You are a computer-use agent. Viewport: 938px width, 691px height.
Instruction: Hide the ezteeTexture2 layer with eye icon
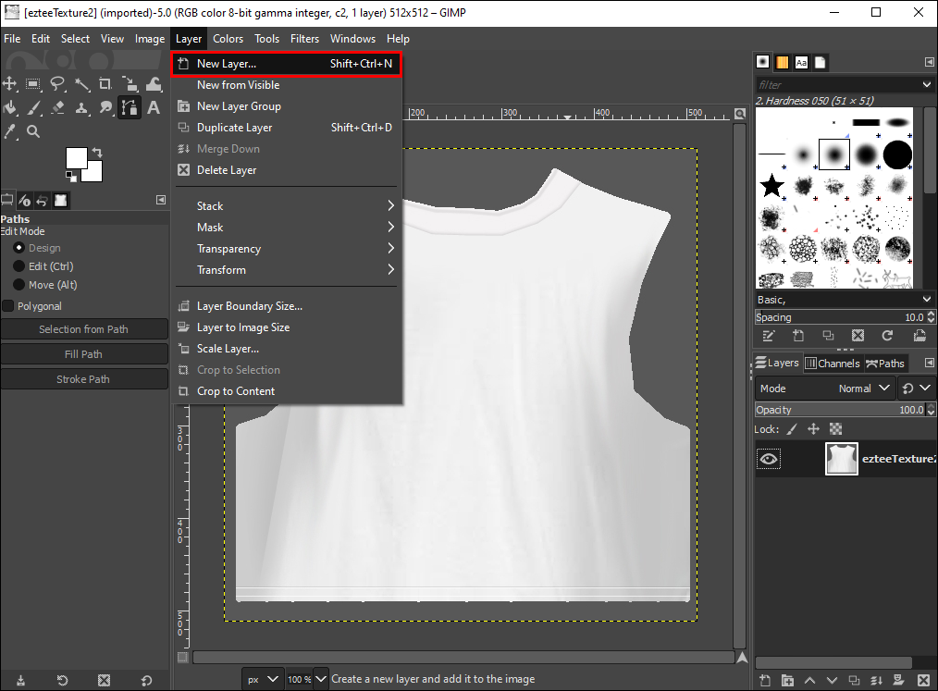pyautogui.click(x=769, y=459)
